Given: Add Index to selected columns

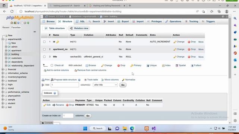Looking at the screenshot, I should coord(166,66).
